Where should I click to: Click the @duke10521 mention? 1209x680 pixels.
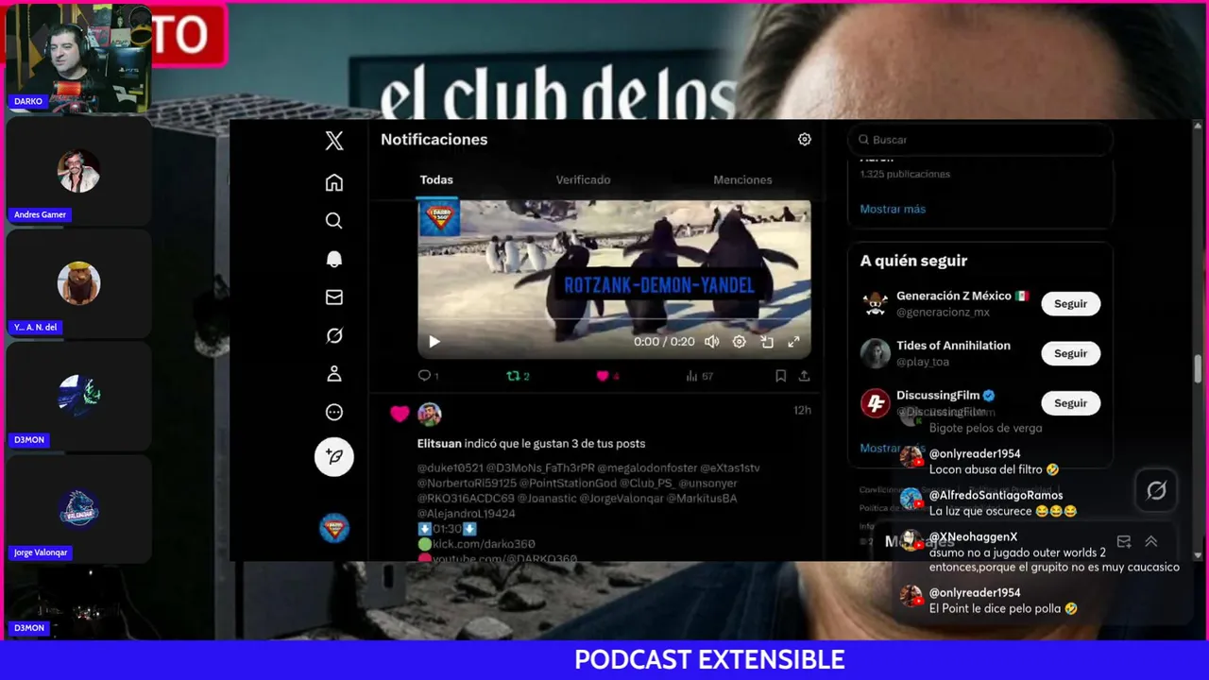pos(451,467)
